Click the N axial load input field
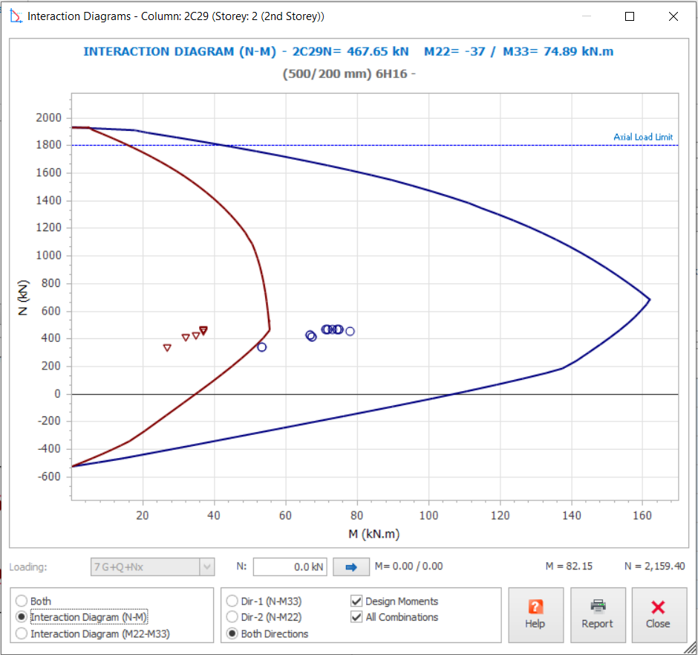 point(290,567)
